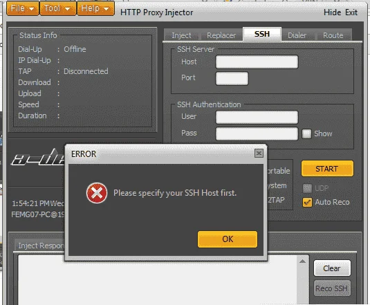
Task: Click the 'SSH Authentication' group label
Action: 209,104
